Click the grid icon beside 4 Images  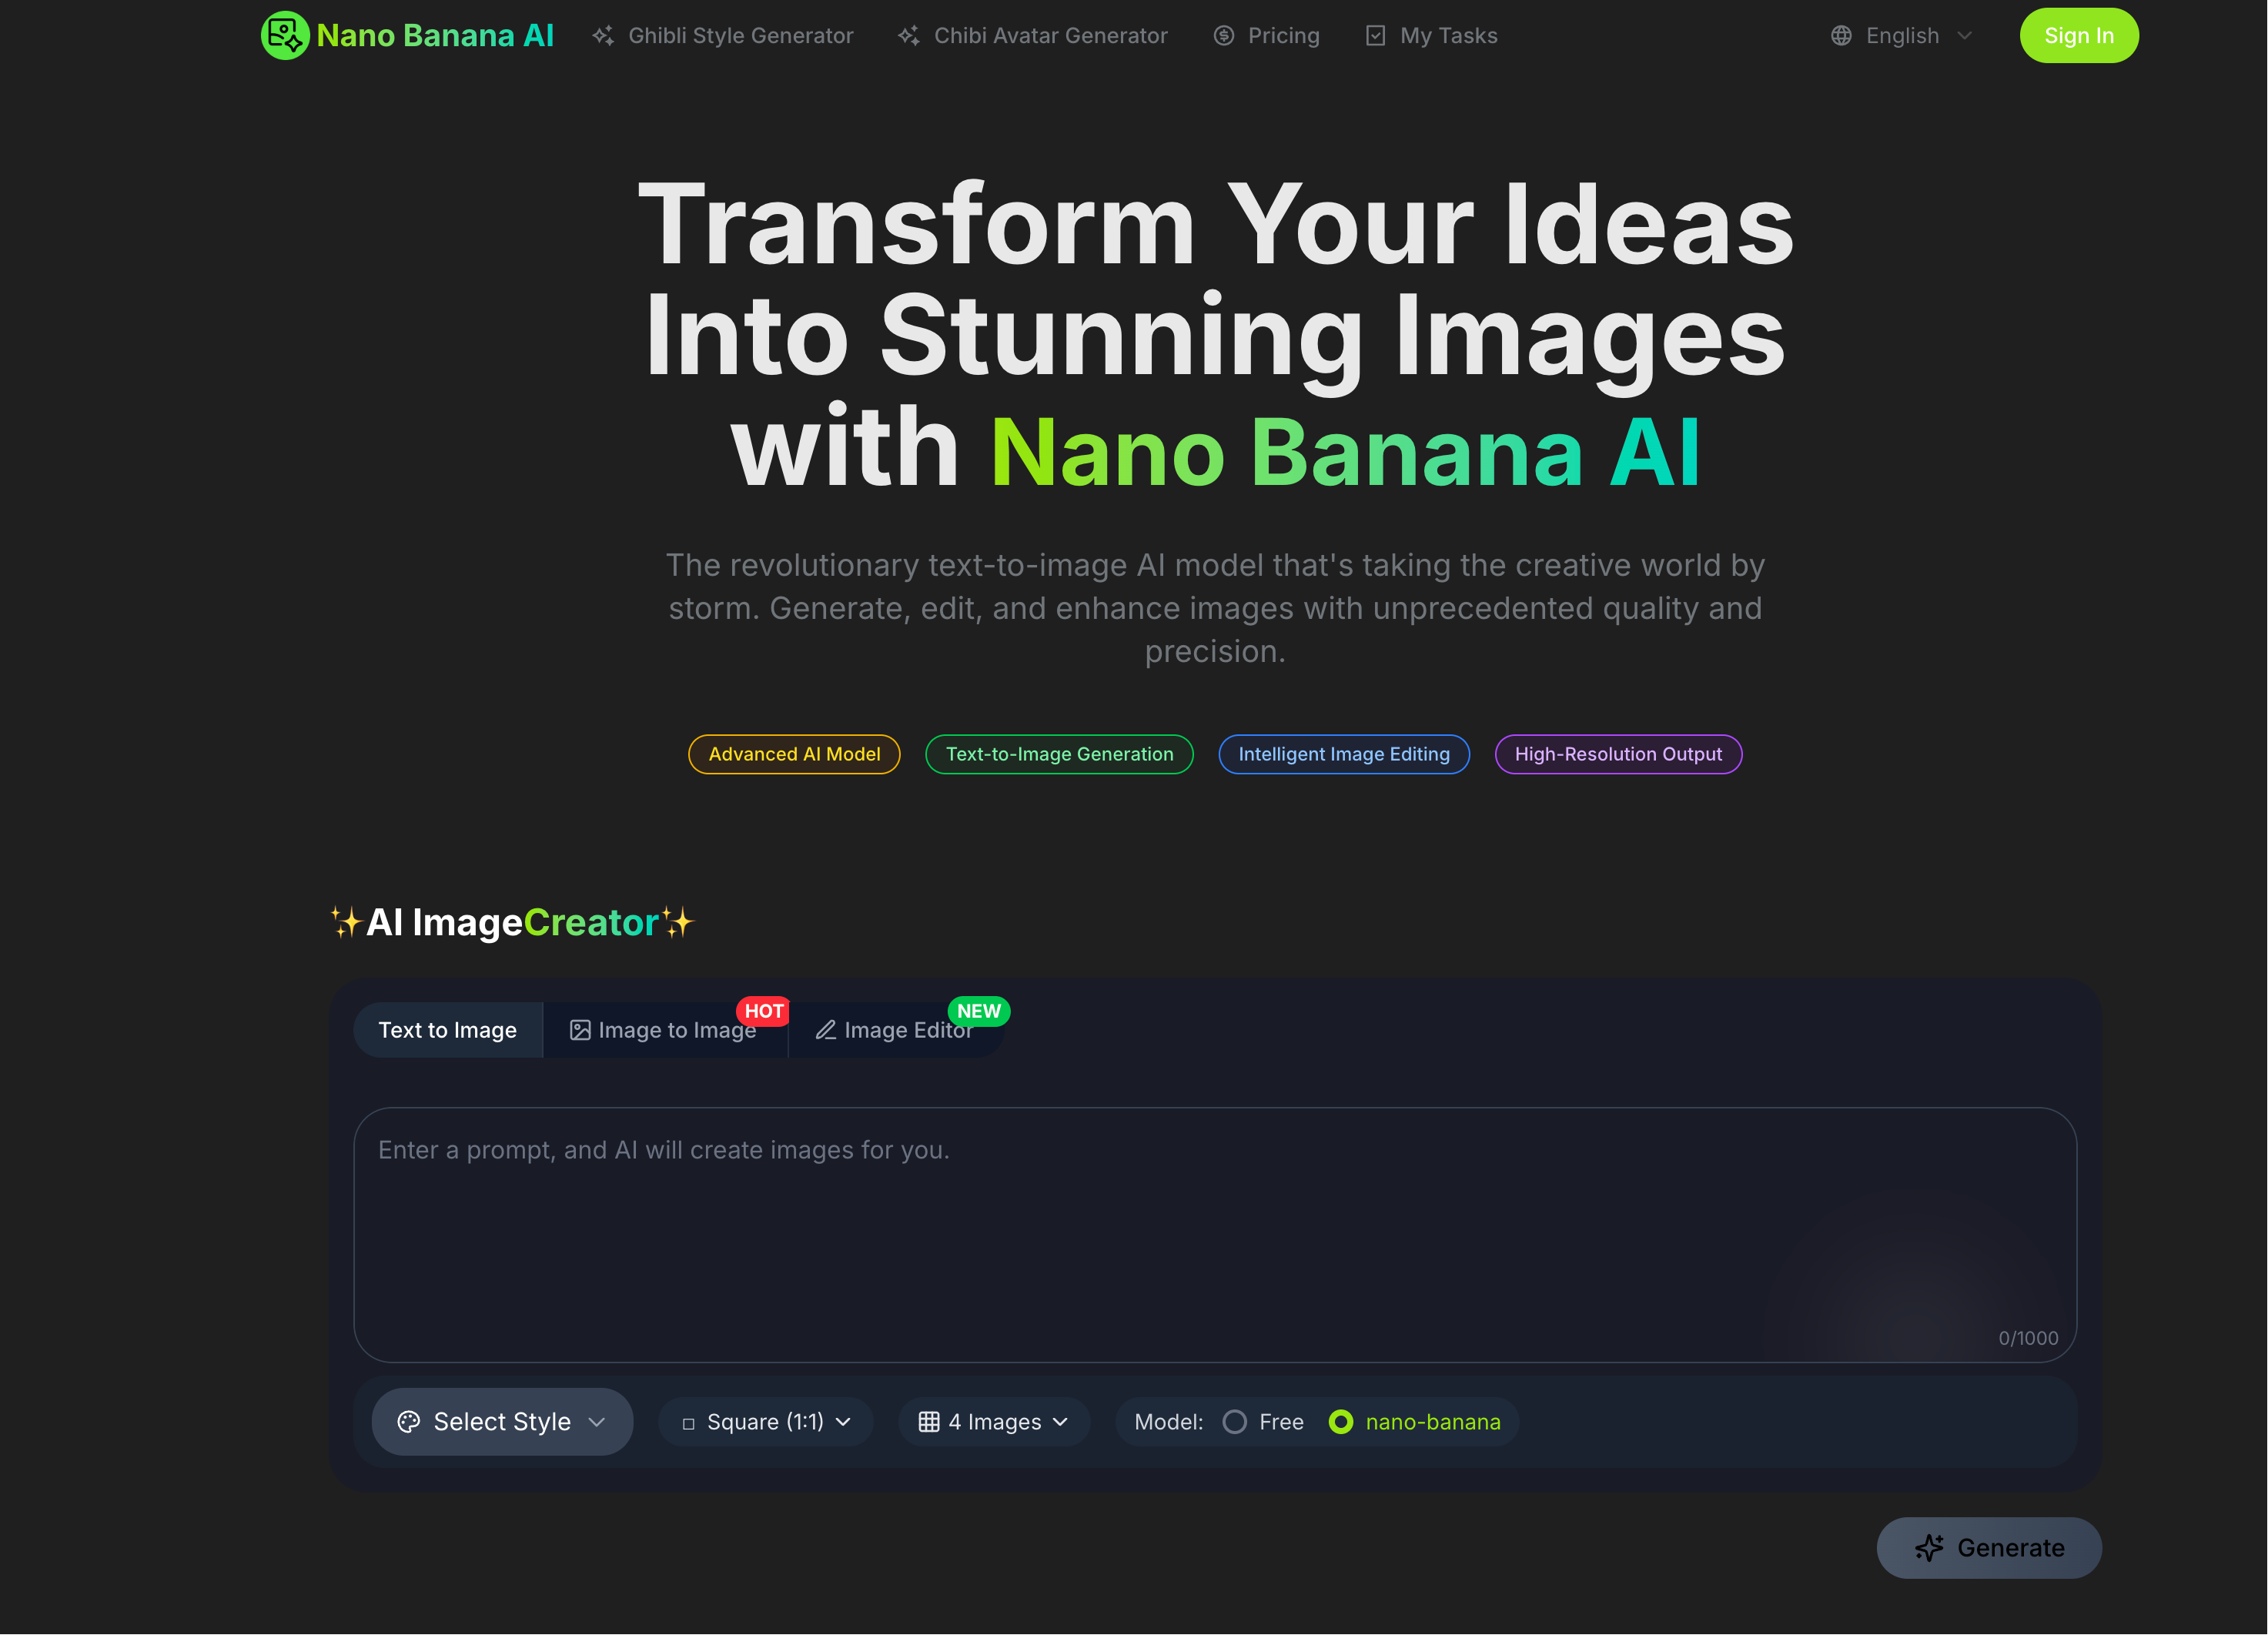click(929, 1422)
